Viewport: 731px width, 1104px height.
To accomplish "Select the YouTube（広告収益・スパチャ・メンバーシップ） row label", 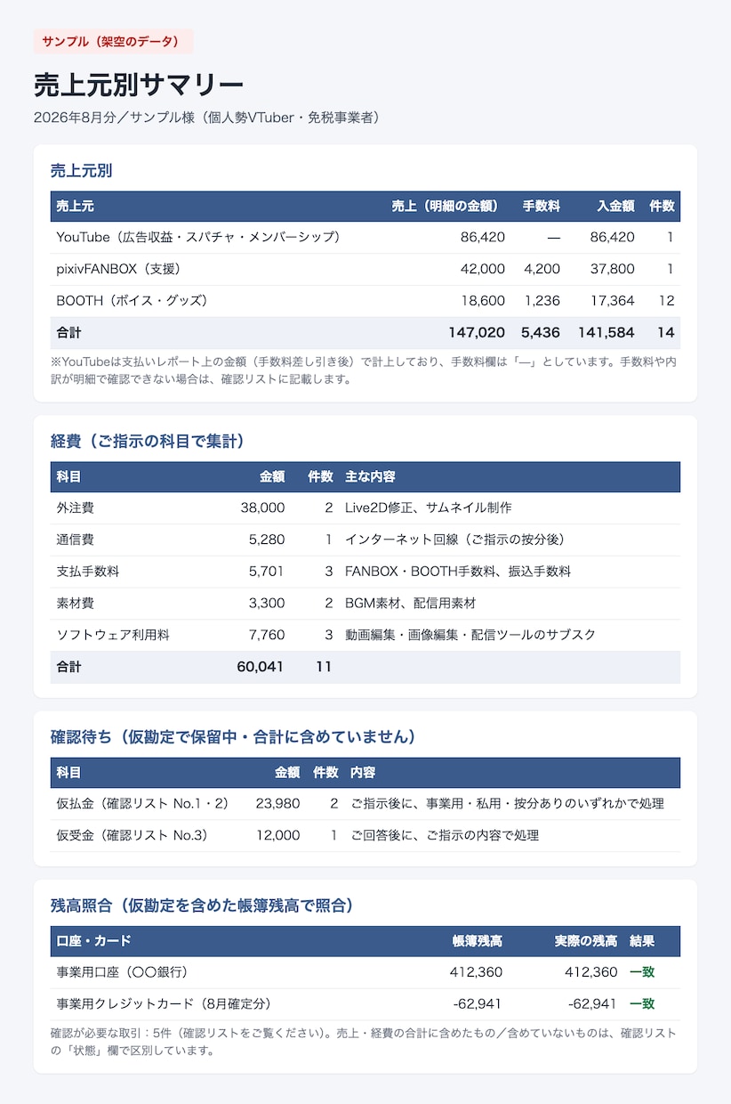I will point(197,237).
